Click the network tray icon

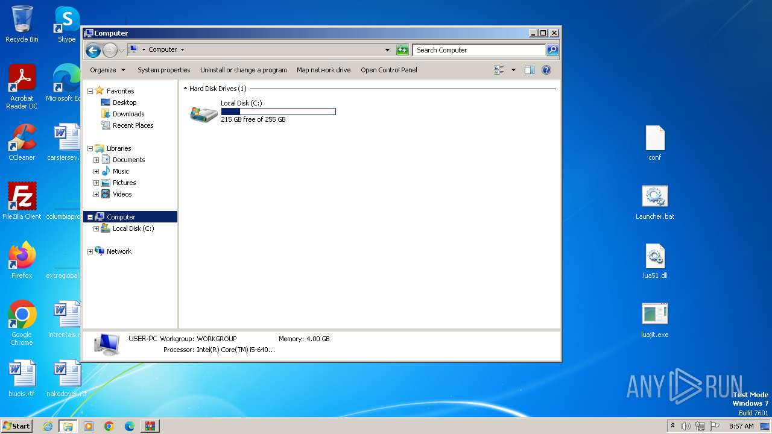click(700, 426)
